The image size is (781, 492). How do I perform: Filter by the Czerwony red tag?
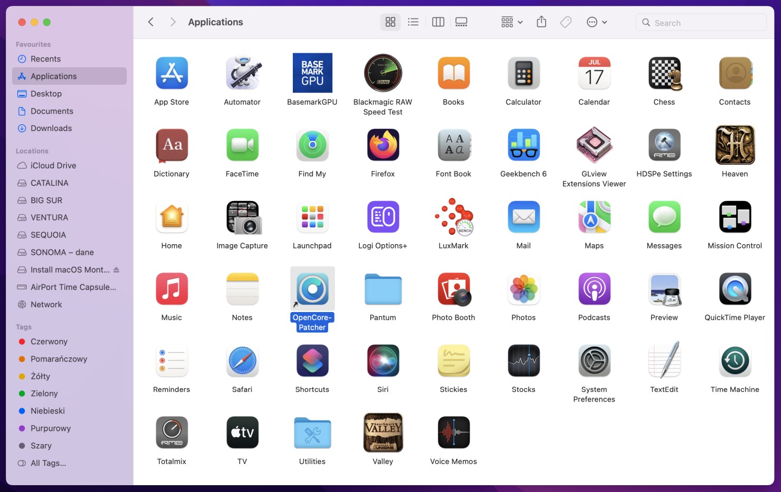pyautogui.click(x=70, y=342)
